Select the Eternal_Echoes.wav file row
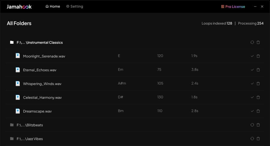Screen dimensions: 270x146 [x=135, y=70]
